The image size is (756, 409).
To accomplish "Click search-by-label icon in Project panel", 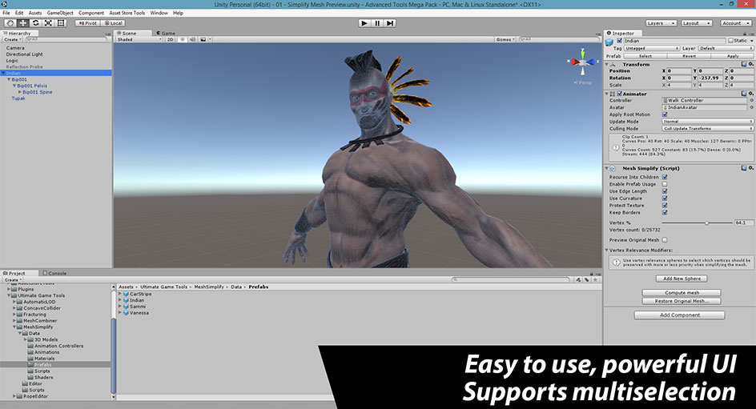I will (x=587, y=279).
